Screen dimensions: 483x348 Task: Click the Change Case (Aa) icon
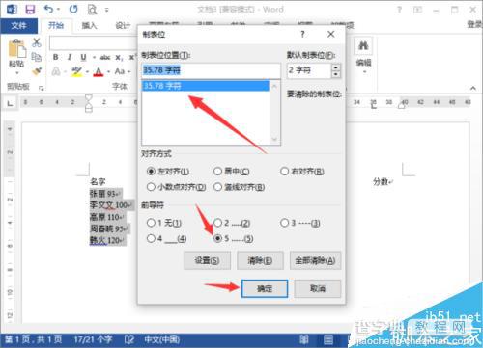[120, 71]
